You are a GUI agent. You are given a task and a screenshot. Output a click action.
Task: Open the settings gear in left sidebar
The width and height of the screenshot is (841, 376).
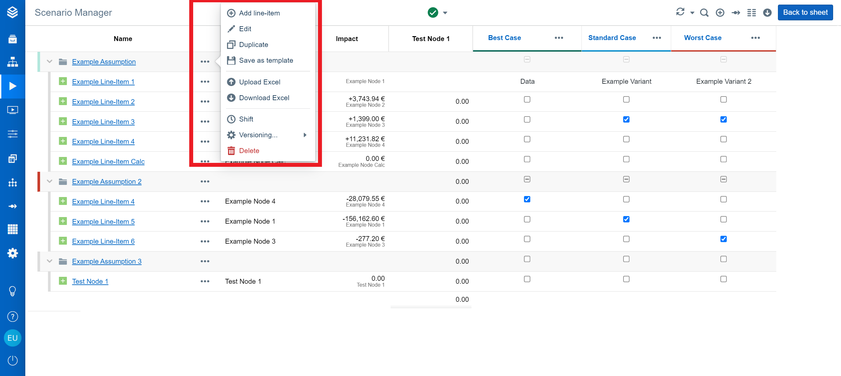tap(12, 253)
